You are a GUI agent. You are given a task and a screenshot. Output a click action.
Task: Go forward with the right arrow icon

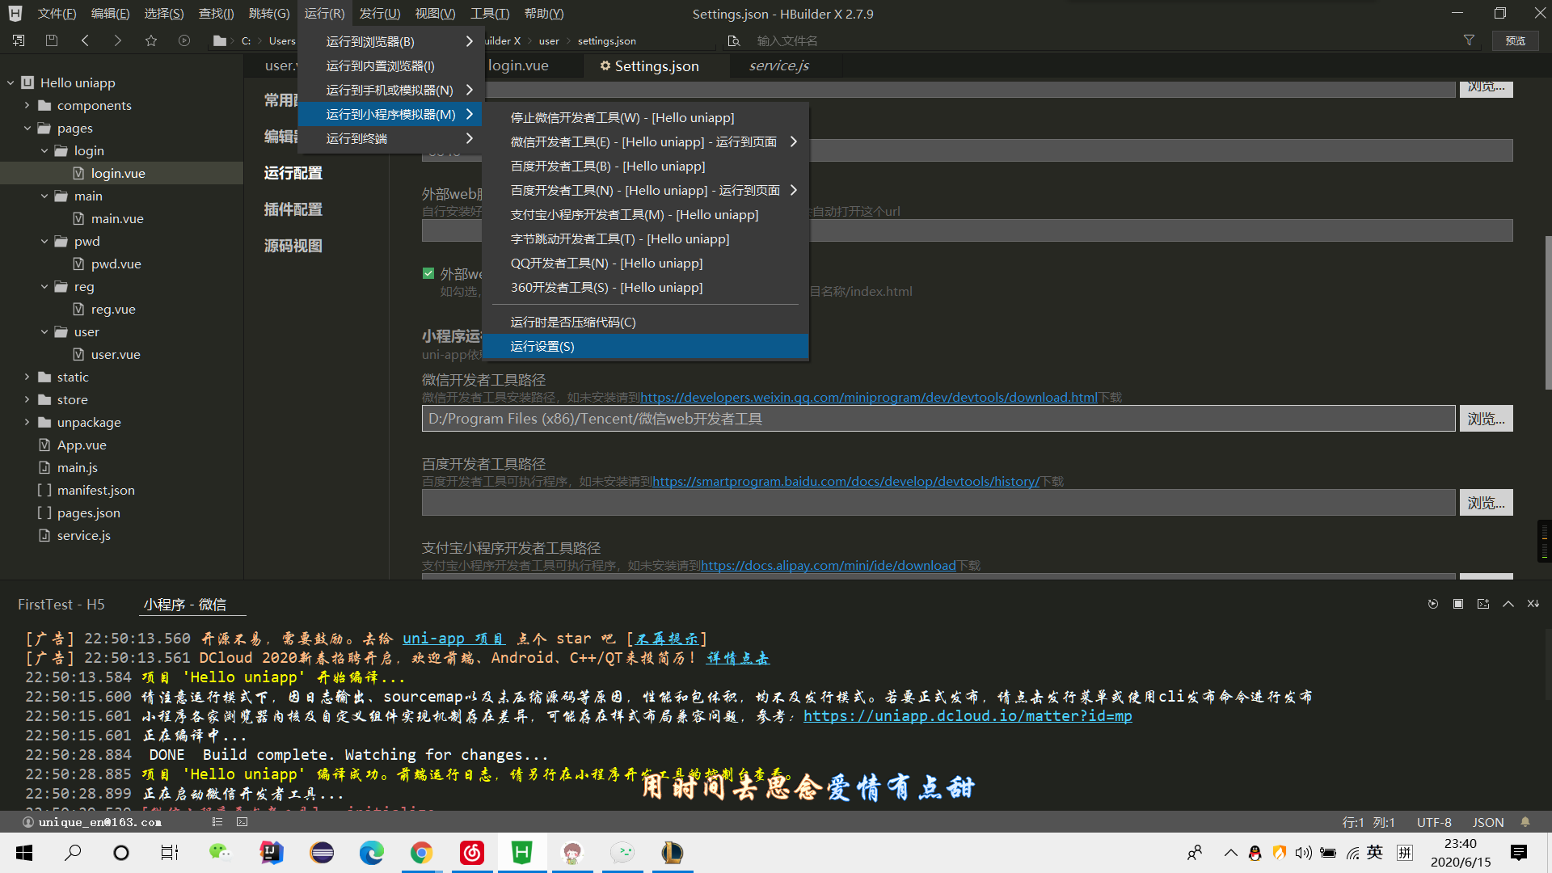pos(118,40)
